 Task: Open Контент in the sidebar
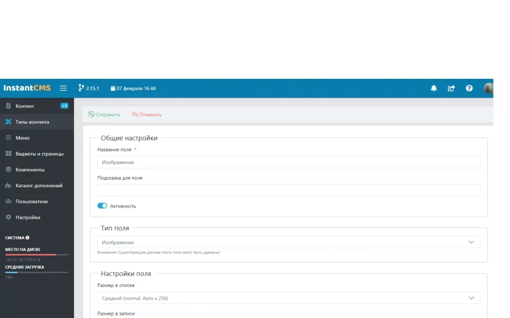(x=37, y=106)
